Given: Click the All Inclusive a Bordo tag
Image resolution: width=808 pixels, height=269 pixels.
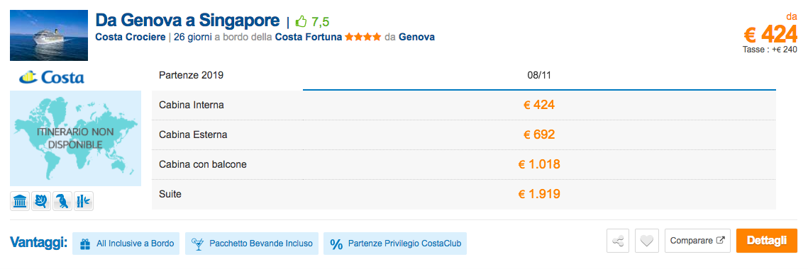Looking at the screenshot, I should [126, 244].
